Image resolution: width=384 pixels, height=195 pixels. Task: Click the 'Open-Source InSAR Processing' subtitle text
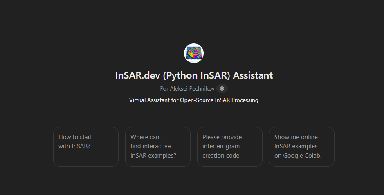click(219, 100)
